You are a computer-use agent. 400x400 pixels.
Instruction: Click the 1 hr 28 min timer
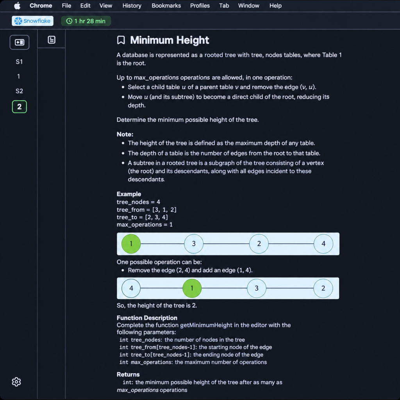click(86, 21)
